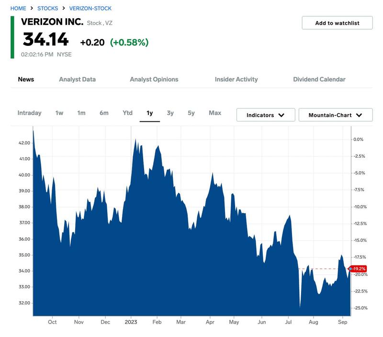Screen dimensions: 383x337
Task: Click the Mountain-Chart chevron arrow
Action: (359, 115)
